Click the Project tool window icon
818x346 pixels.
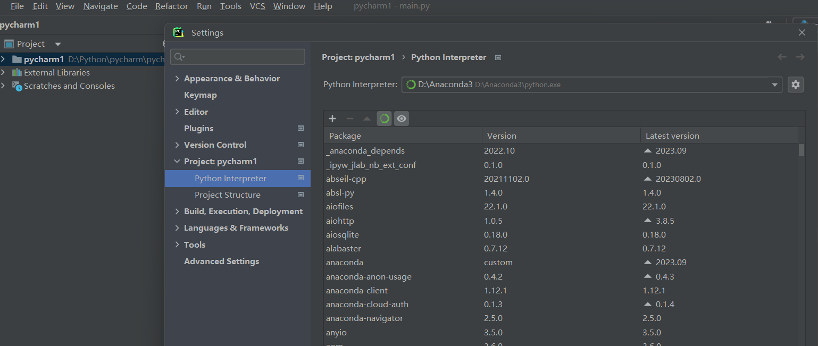click(x=9, y=44)
